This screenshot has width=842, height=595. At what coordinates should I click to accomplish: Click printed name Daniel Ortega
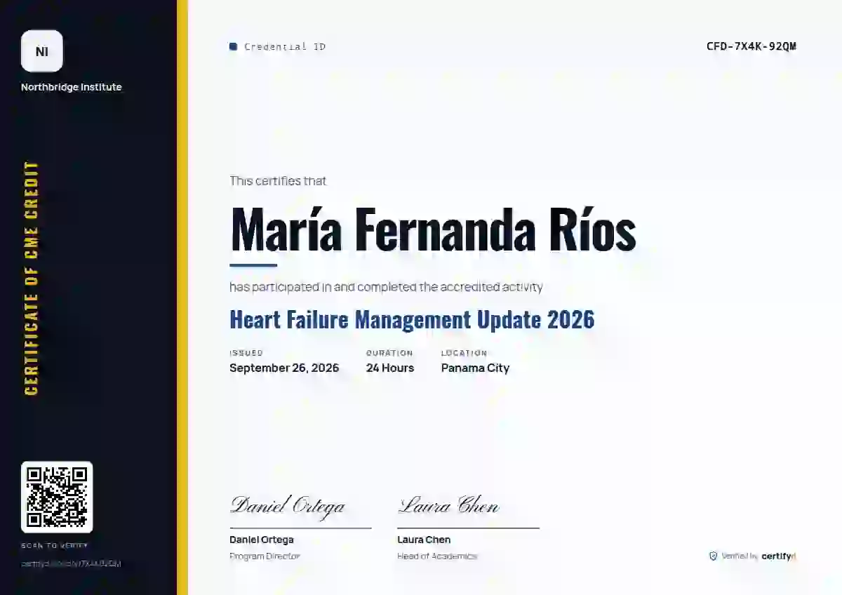262,540
